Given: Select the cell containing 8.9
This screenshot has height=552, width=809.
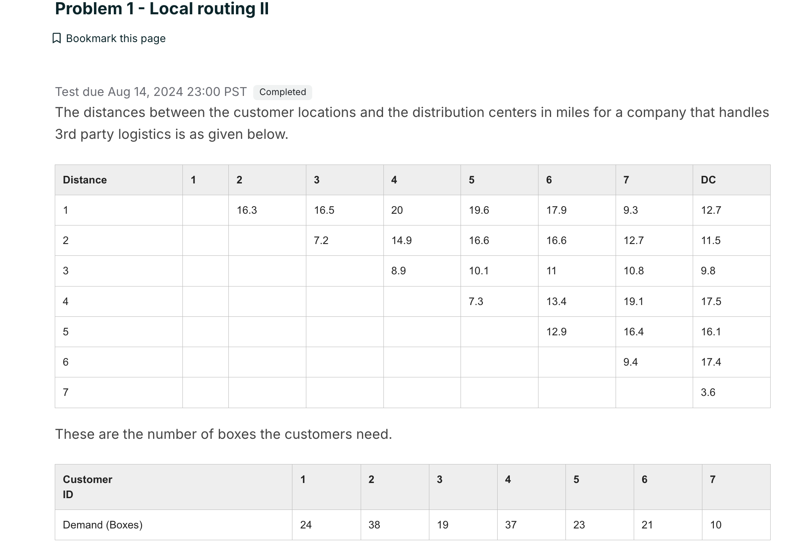Looking at the screenshot, I should 399,271.
